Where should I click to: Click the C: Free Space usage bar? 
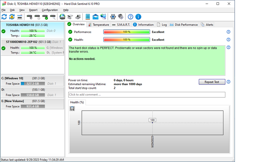pos(33,84)
